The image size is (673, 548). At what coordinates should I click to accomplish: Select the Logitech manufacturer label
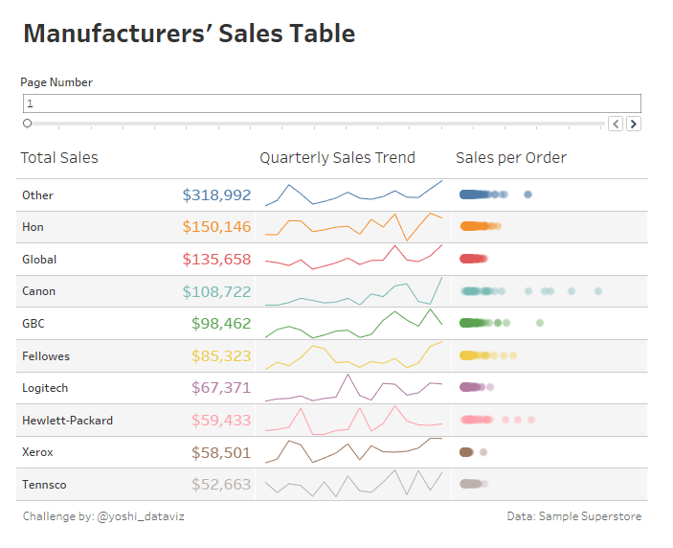tap(44, 388)
